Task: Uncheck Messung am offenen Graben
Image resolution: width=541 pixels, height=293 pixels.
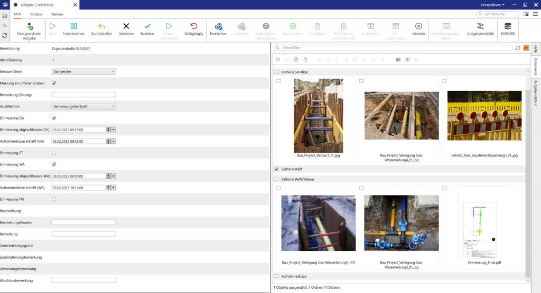Action: (54, 83)
